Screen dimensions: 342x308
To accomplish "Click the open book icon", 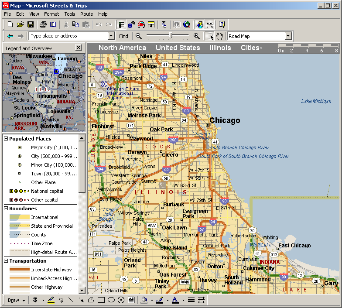I will click(53, 24).
